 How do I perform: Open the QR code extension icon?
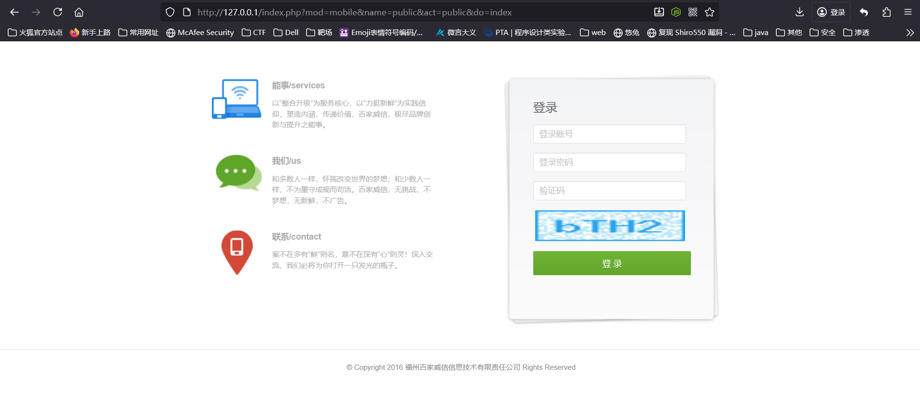[693, 12]
